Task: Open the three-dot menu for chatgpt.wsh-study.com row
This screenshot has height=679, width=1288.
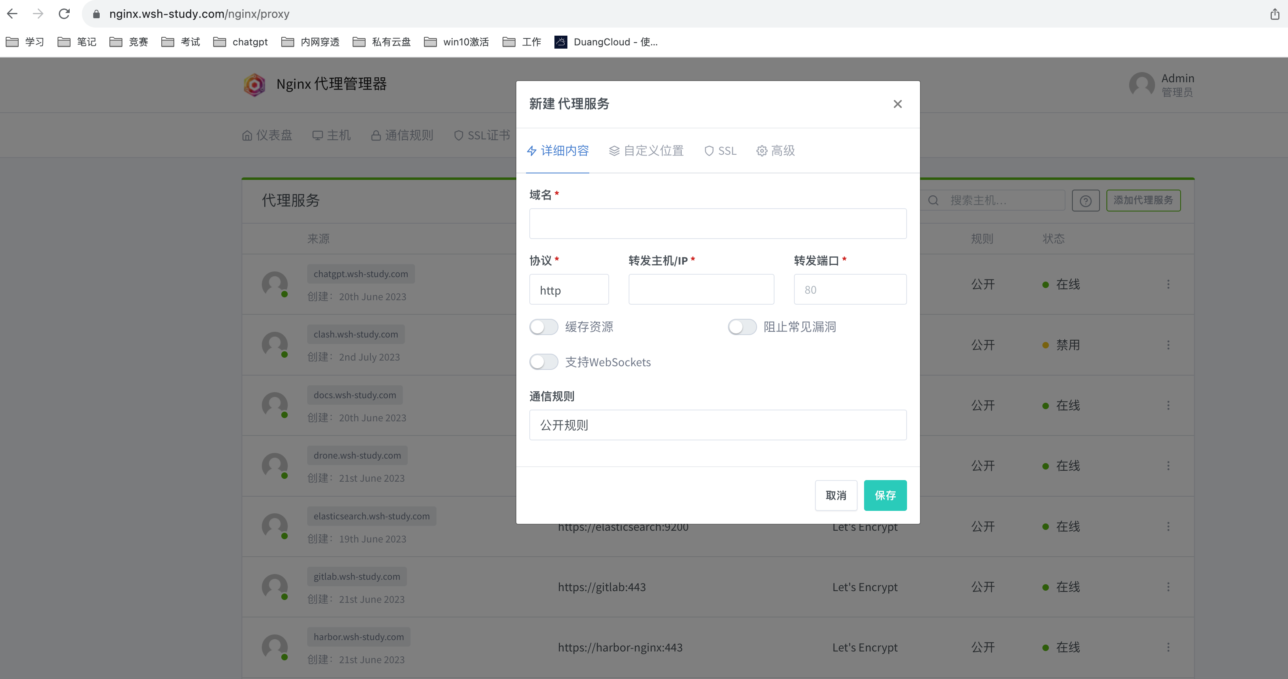Action: coord(1168,284)
